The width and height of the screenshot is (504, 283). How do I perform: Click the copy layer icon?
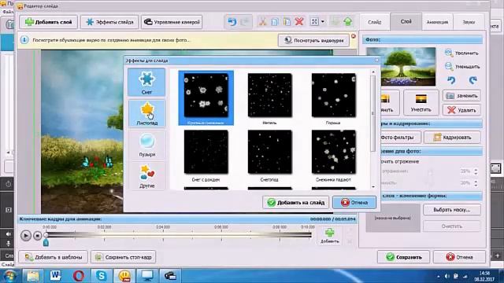point(275,22)
